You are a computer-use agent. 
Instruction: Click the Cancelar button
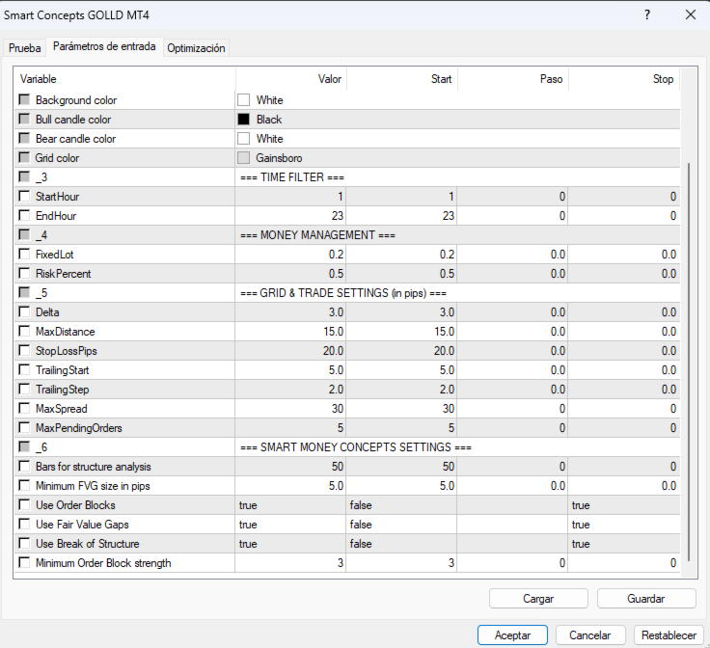click(x=590, y=635)
